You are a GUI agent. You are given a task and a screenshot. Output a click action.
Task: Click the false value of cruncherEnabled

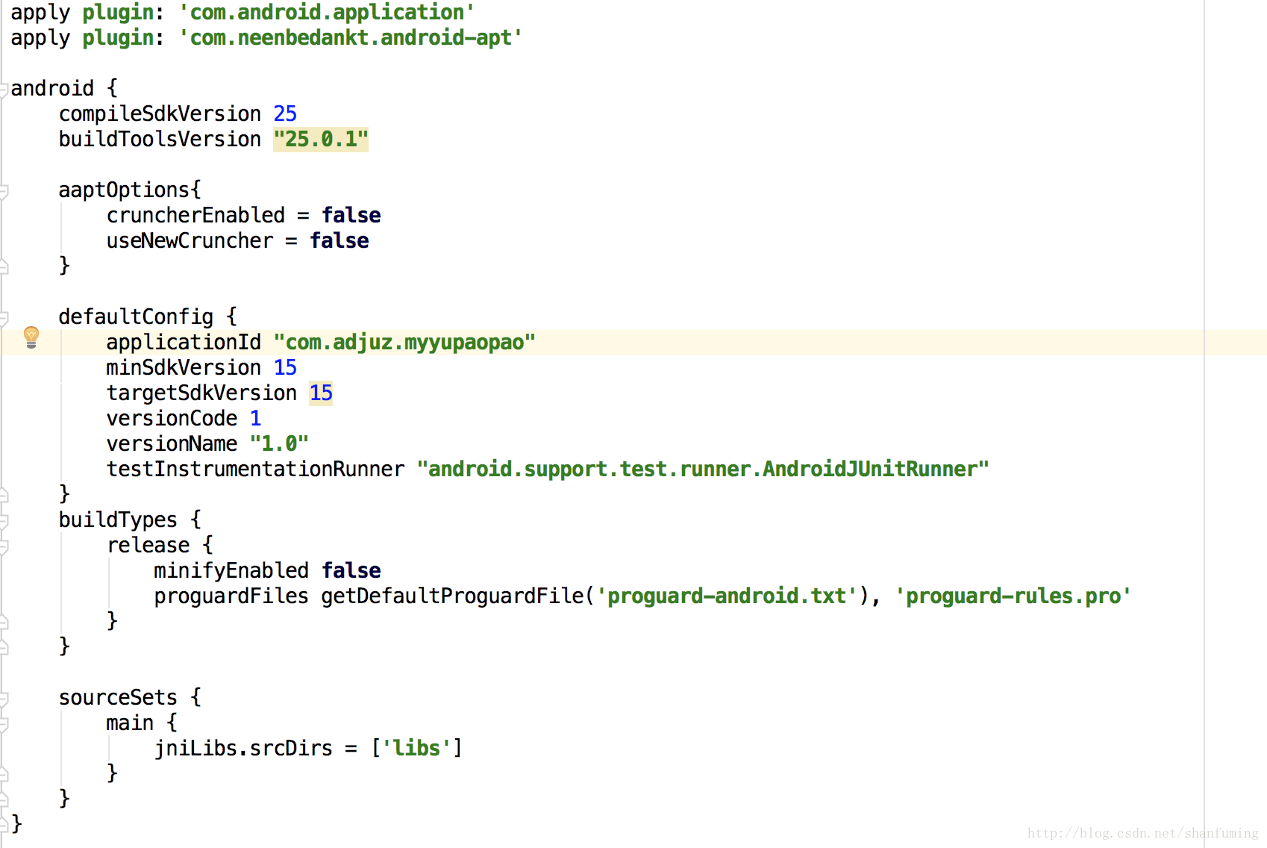(x=351, y=216)
